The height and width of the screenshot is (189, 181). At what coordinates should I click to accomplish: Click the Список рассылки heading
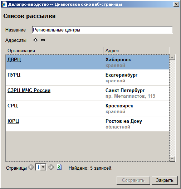[29, 16]
